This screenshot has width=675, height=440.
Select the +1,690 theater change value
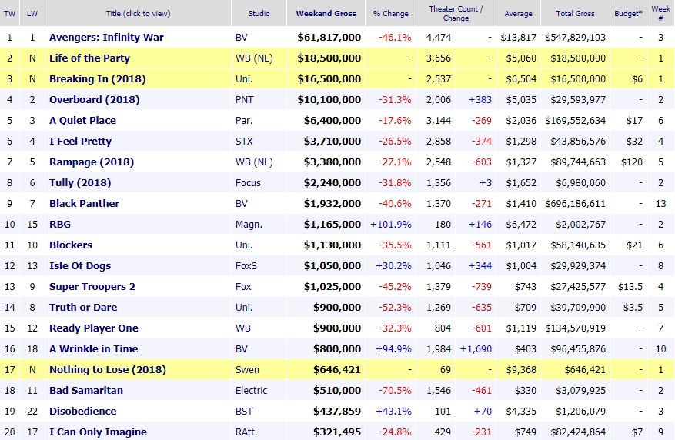[x=476, y=348]
